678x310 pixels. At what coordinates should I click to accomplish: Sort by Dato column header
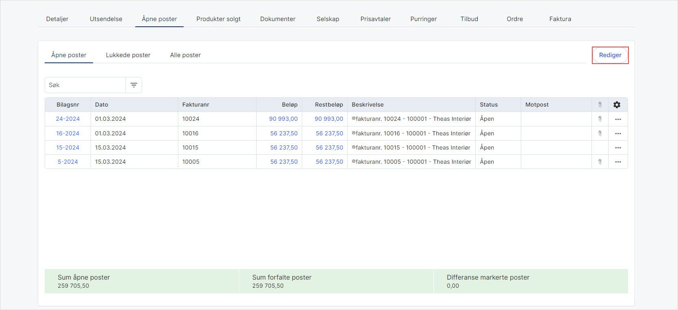pos(102,105)
